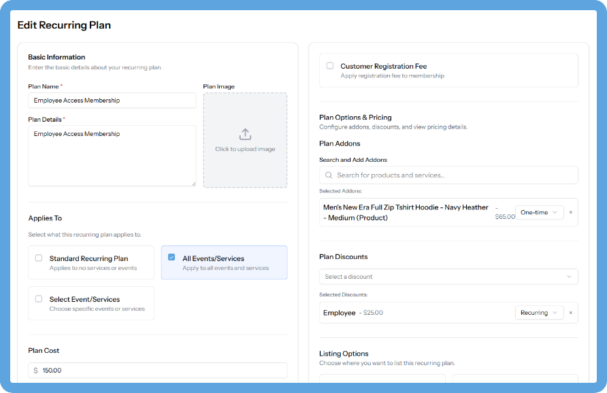Viewport: 607px width, 393px height.
Task: Check the Standard Recurring Plan option
Action: pyautogui.click(x=39, y=258)
